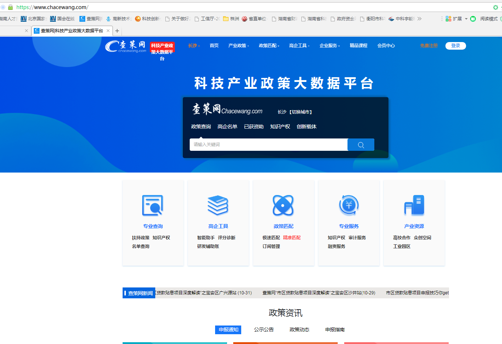Click the 政策匹配 atom-shaped icon
Viewport: 502px width, 344px height.
[x=283, y=206]
